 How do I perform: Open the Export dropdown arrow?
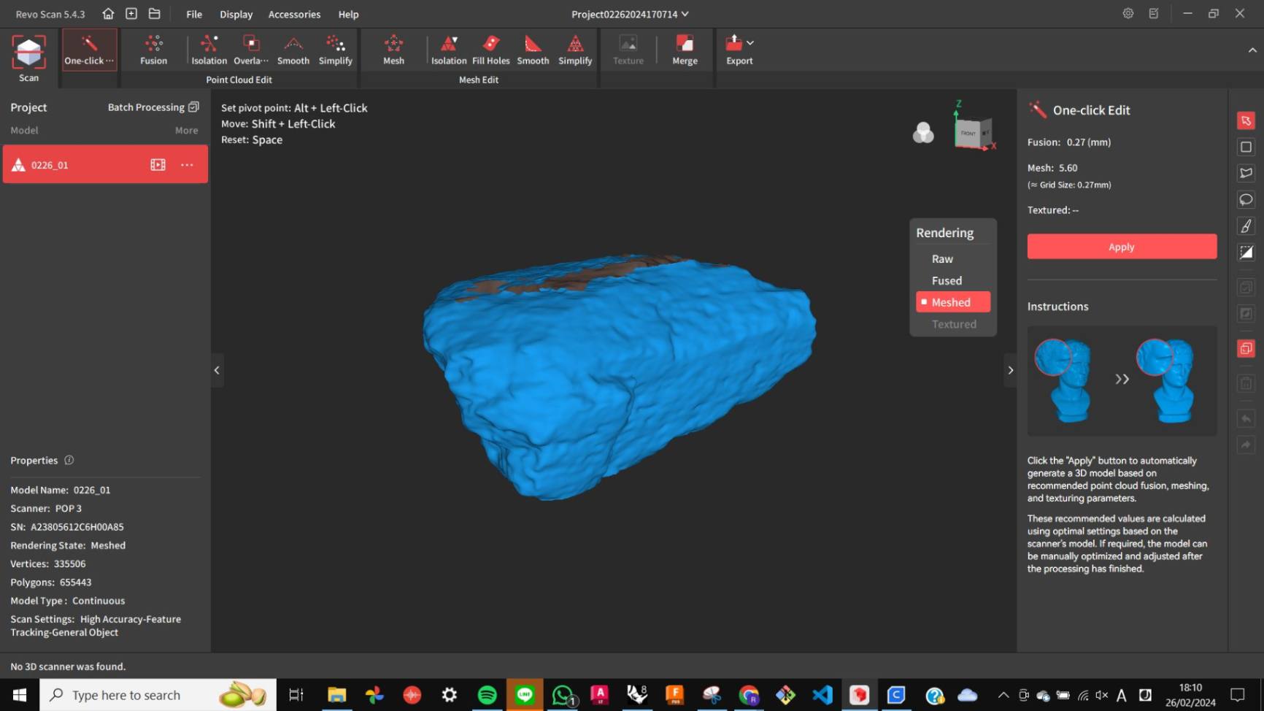tap(750, 43)
